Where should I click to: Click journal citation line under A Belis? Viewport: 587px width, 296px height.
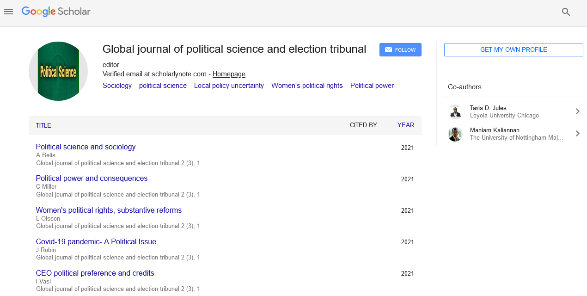[x=118, y=163]
